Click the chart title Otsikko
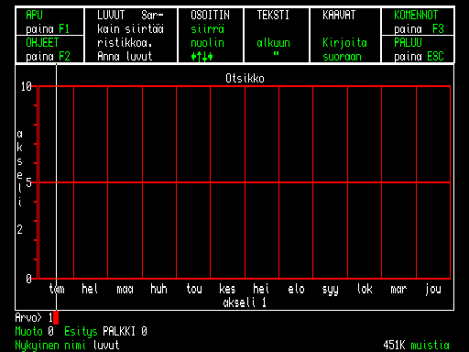Screen dimensions: 469x352 coord(245,79)
